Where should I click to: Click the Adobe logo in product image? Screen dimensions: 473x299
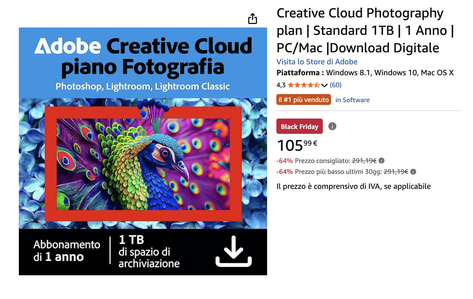[x=68, y=46]
